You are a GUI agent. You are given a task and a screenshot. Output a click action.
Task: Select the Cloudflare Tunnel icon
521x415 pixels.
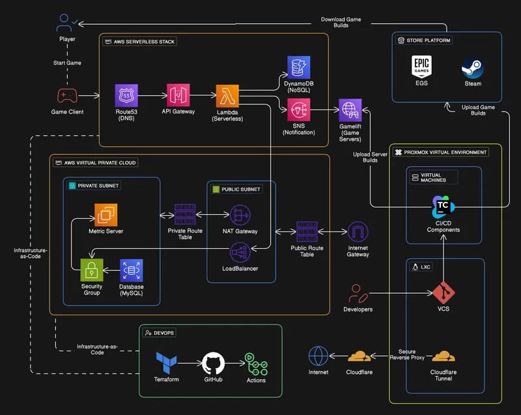click(x=444, y=356)
